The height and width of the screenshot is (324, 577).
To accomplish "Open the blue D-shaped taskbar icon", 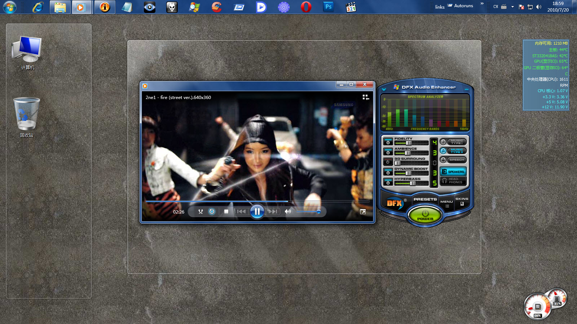I will (261, 7).
